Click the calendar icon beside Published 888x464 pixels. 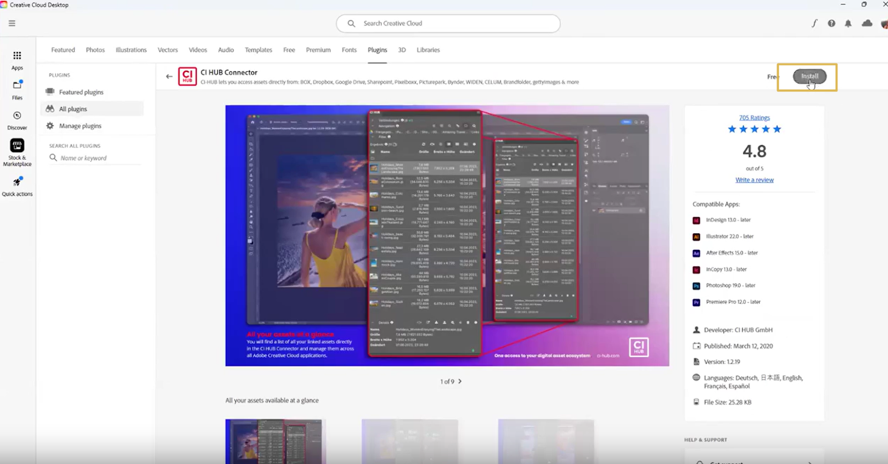[x=697, y=346]
